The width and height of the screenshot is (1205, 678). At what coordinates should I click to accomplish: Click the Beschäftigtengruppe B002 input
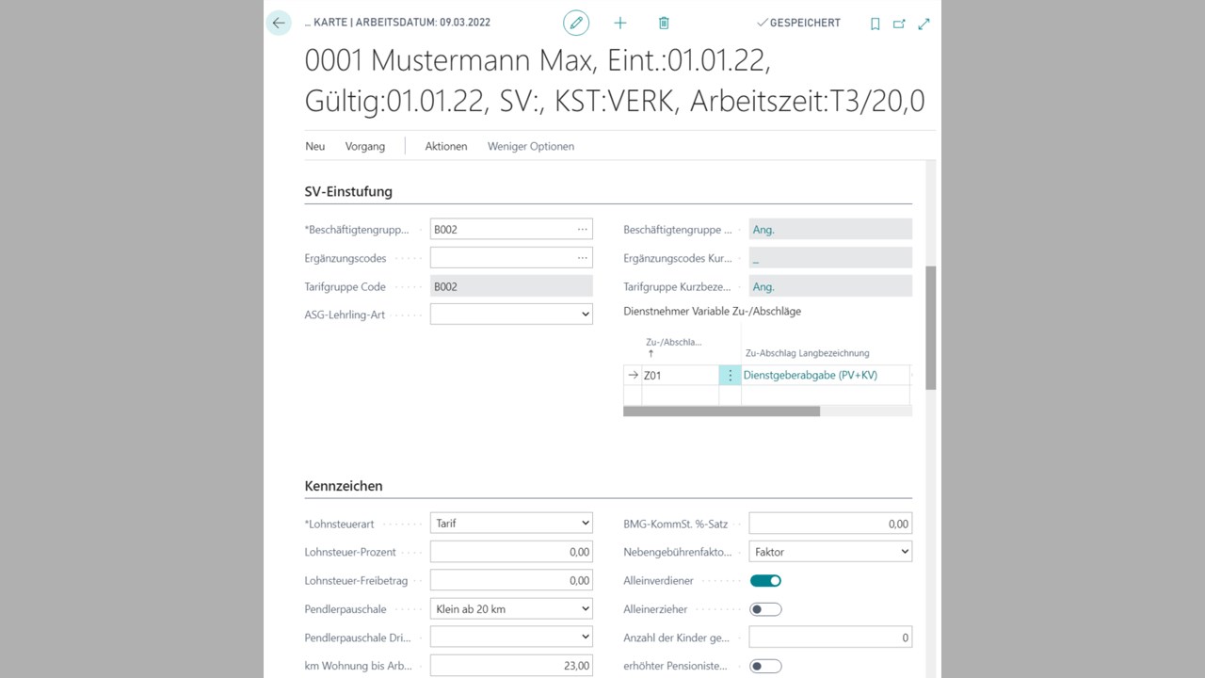[x=502, y=229]
